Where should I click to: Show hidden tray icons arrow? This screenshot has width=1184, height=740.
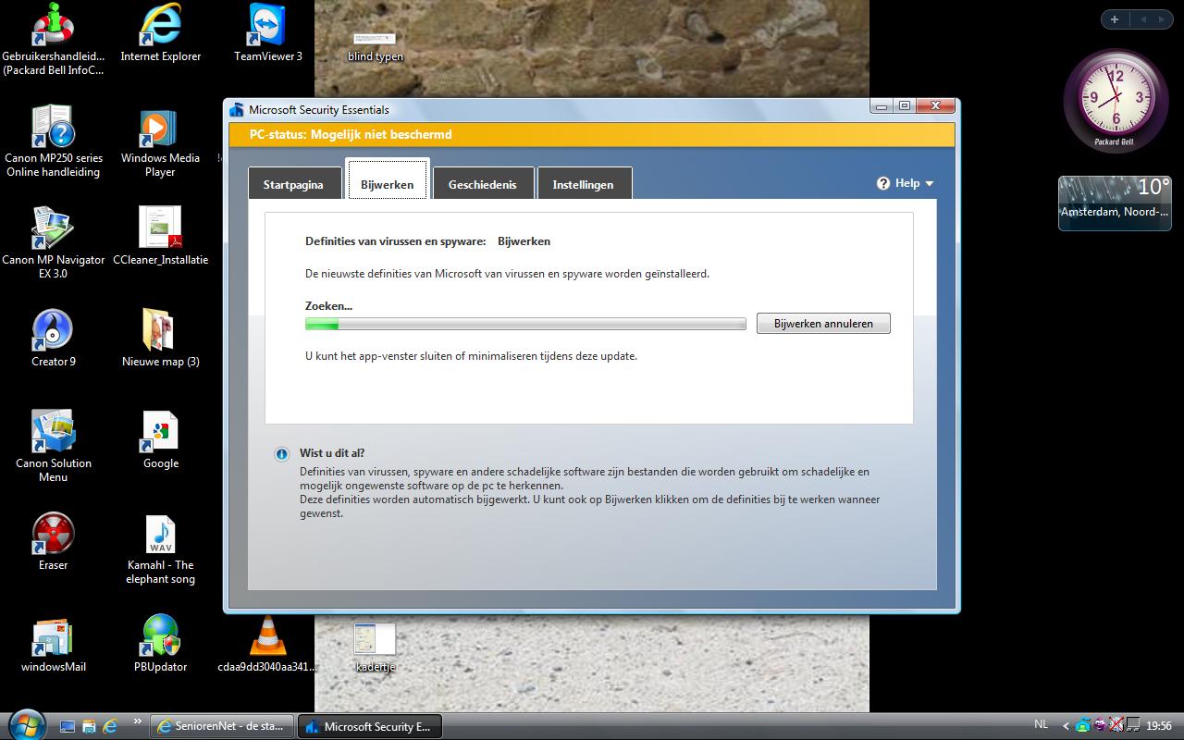[x=1066, y=726]
